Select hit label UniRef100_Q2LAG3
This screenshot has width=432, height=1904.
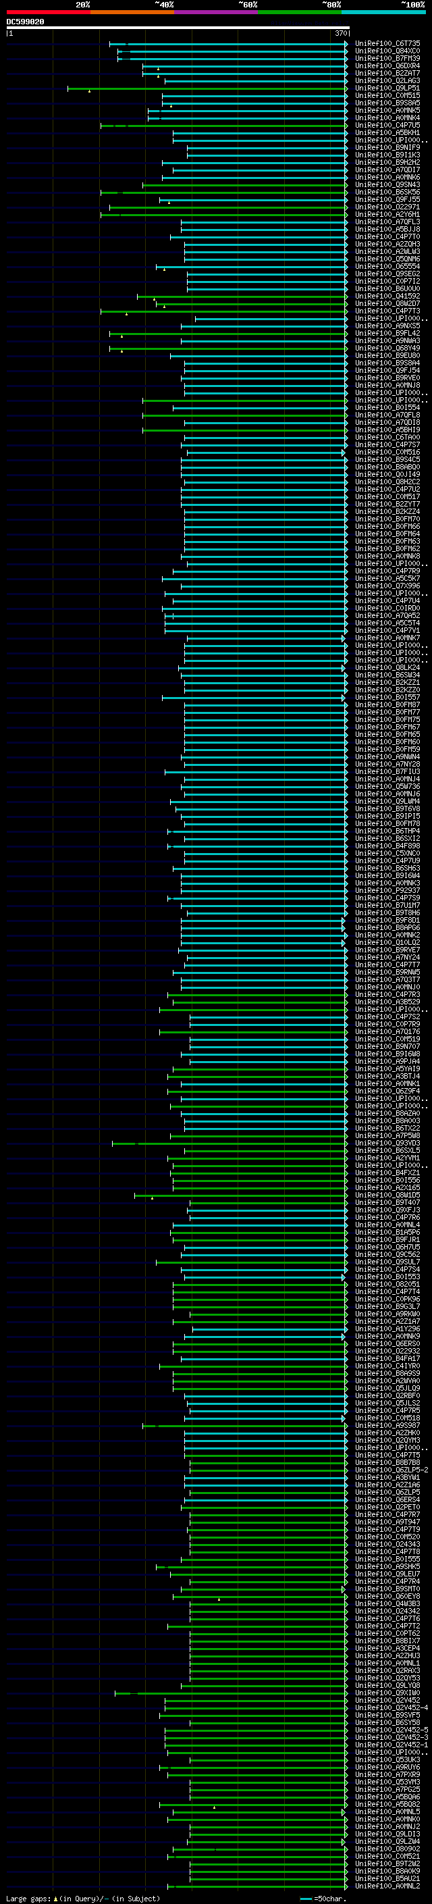[x=387, y=80]
